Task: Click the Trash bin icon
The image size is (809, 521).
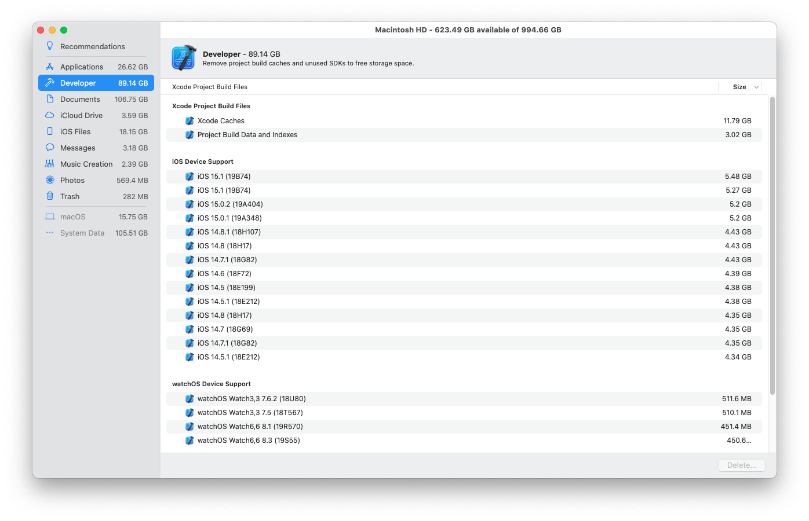Action: point(50,196)
